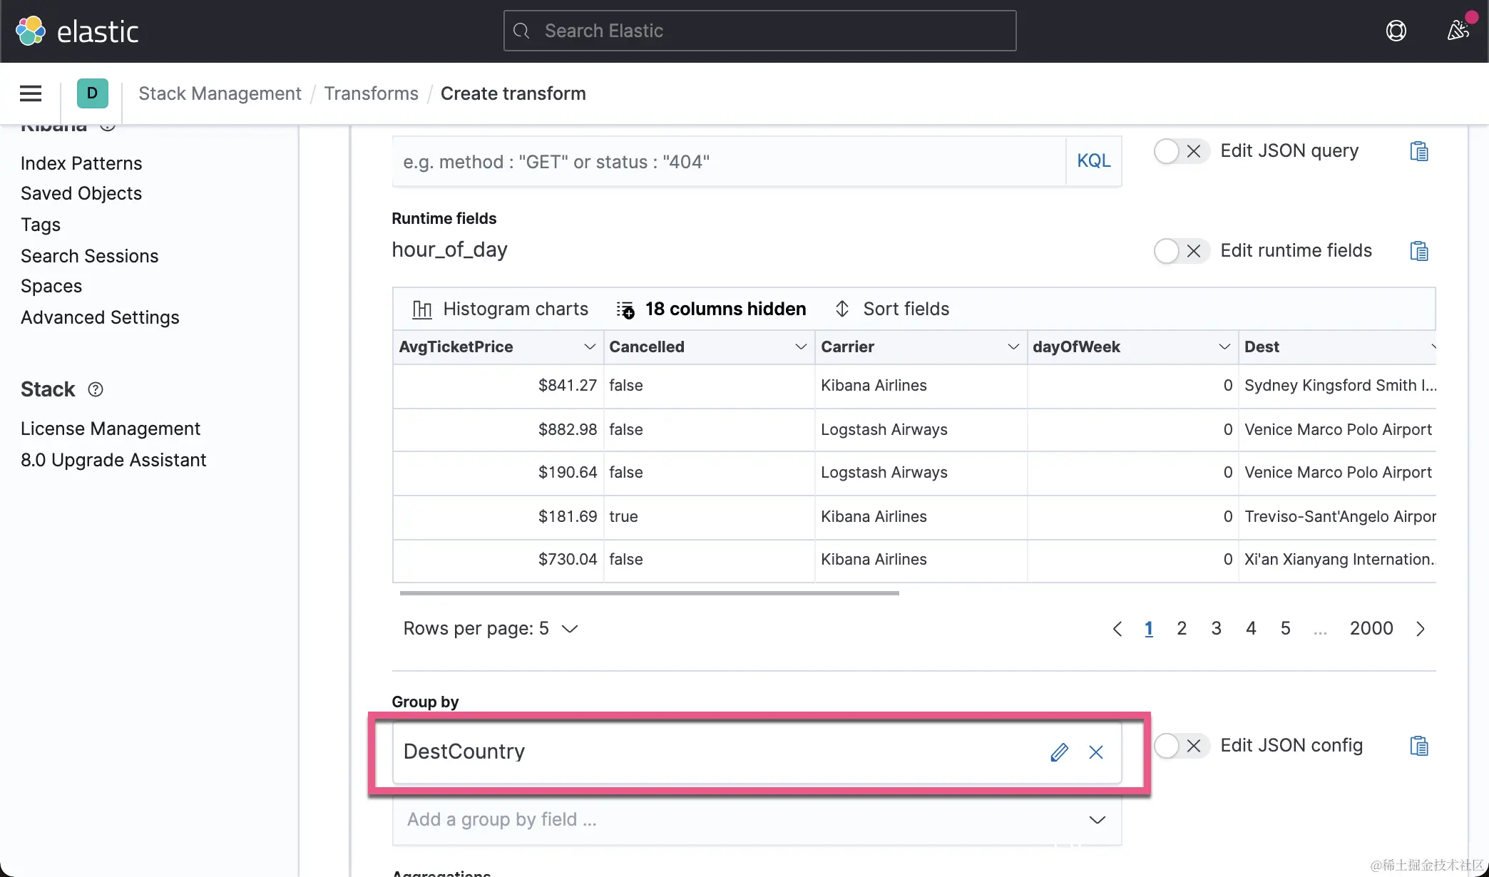Open the newsfeed celebration icon

click(1458, 31)
